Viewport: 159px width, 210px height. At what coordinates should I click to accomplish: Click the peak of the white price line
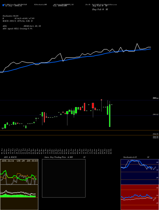click(x=137, y=44)
